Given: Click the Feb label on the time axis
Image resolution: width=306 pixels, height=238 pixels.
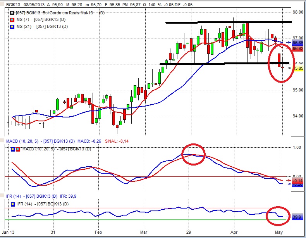Looking at the screenshot, I should click(98, 233).
